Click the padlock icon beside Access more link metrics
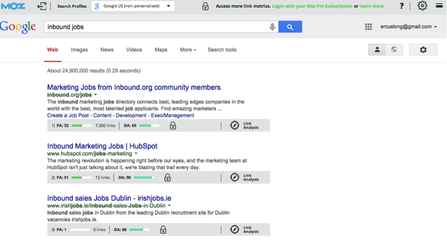Image resolution: width=447 pixels, height=240 pixels. (x=205, y=6)
